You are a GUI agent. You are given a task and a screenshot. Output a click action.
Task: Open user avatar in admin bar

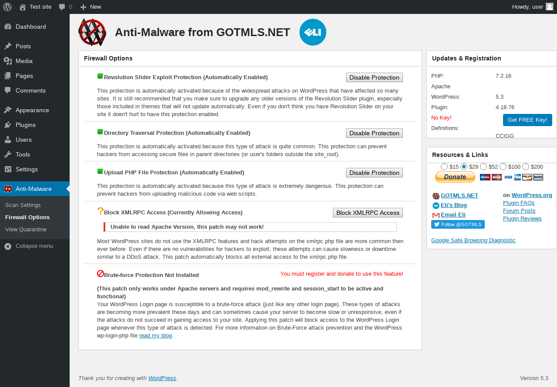550,7
